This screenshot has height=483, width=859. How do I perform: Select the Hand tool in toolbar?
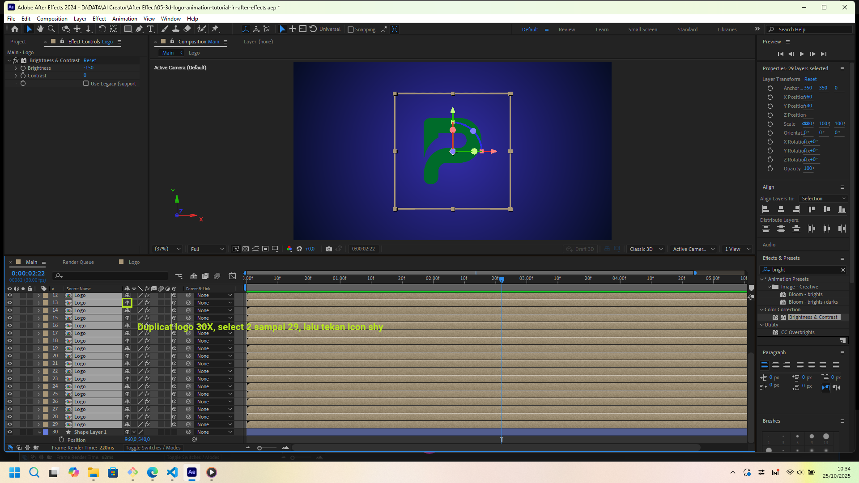click(40, 29)
